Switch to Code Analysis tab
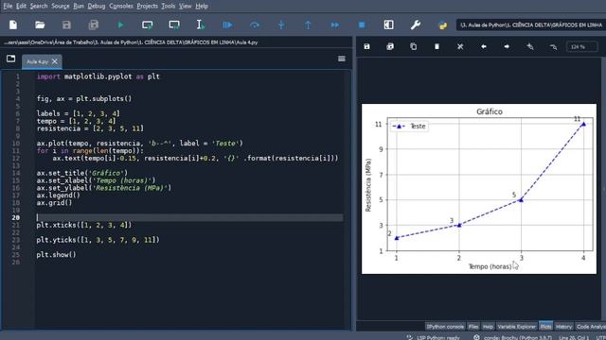Screen dimensions: 606x340 coord(591,327)
